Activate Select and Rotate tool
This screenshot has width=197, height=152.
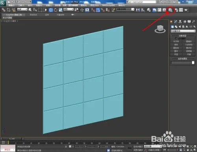[x=56, y=10]
